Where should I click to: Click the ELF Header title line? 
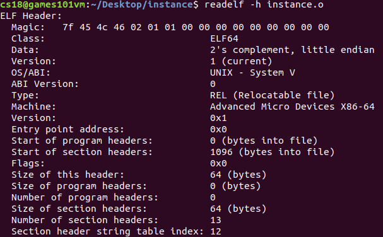coord(31,16)
